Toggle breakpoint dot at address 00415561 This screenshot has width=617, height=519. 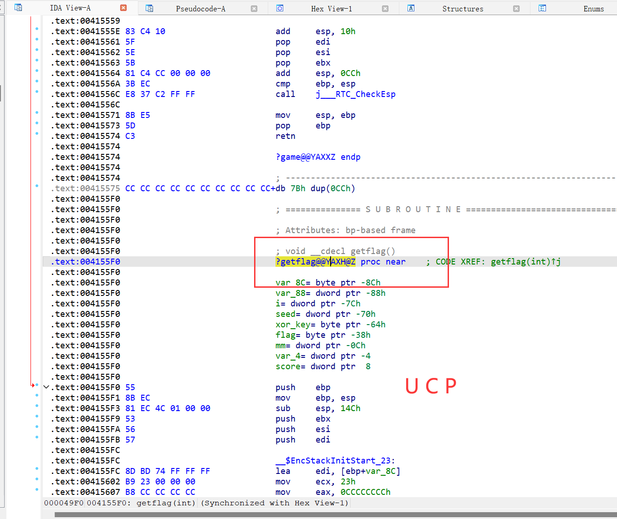pos(37,39)
